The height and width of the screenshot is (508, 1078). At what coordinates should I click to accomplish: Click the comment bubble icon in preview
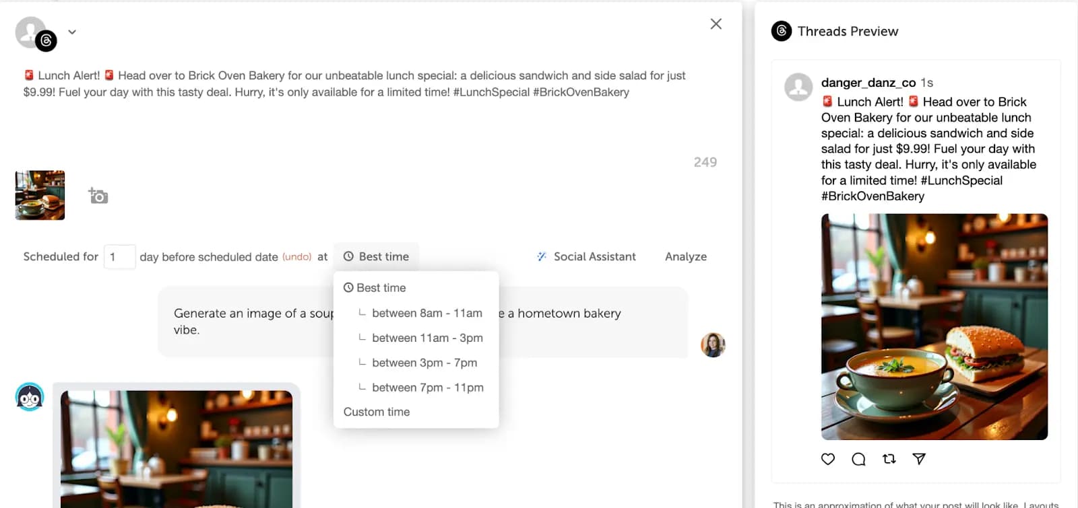pos(858,459)
